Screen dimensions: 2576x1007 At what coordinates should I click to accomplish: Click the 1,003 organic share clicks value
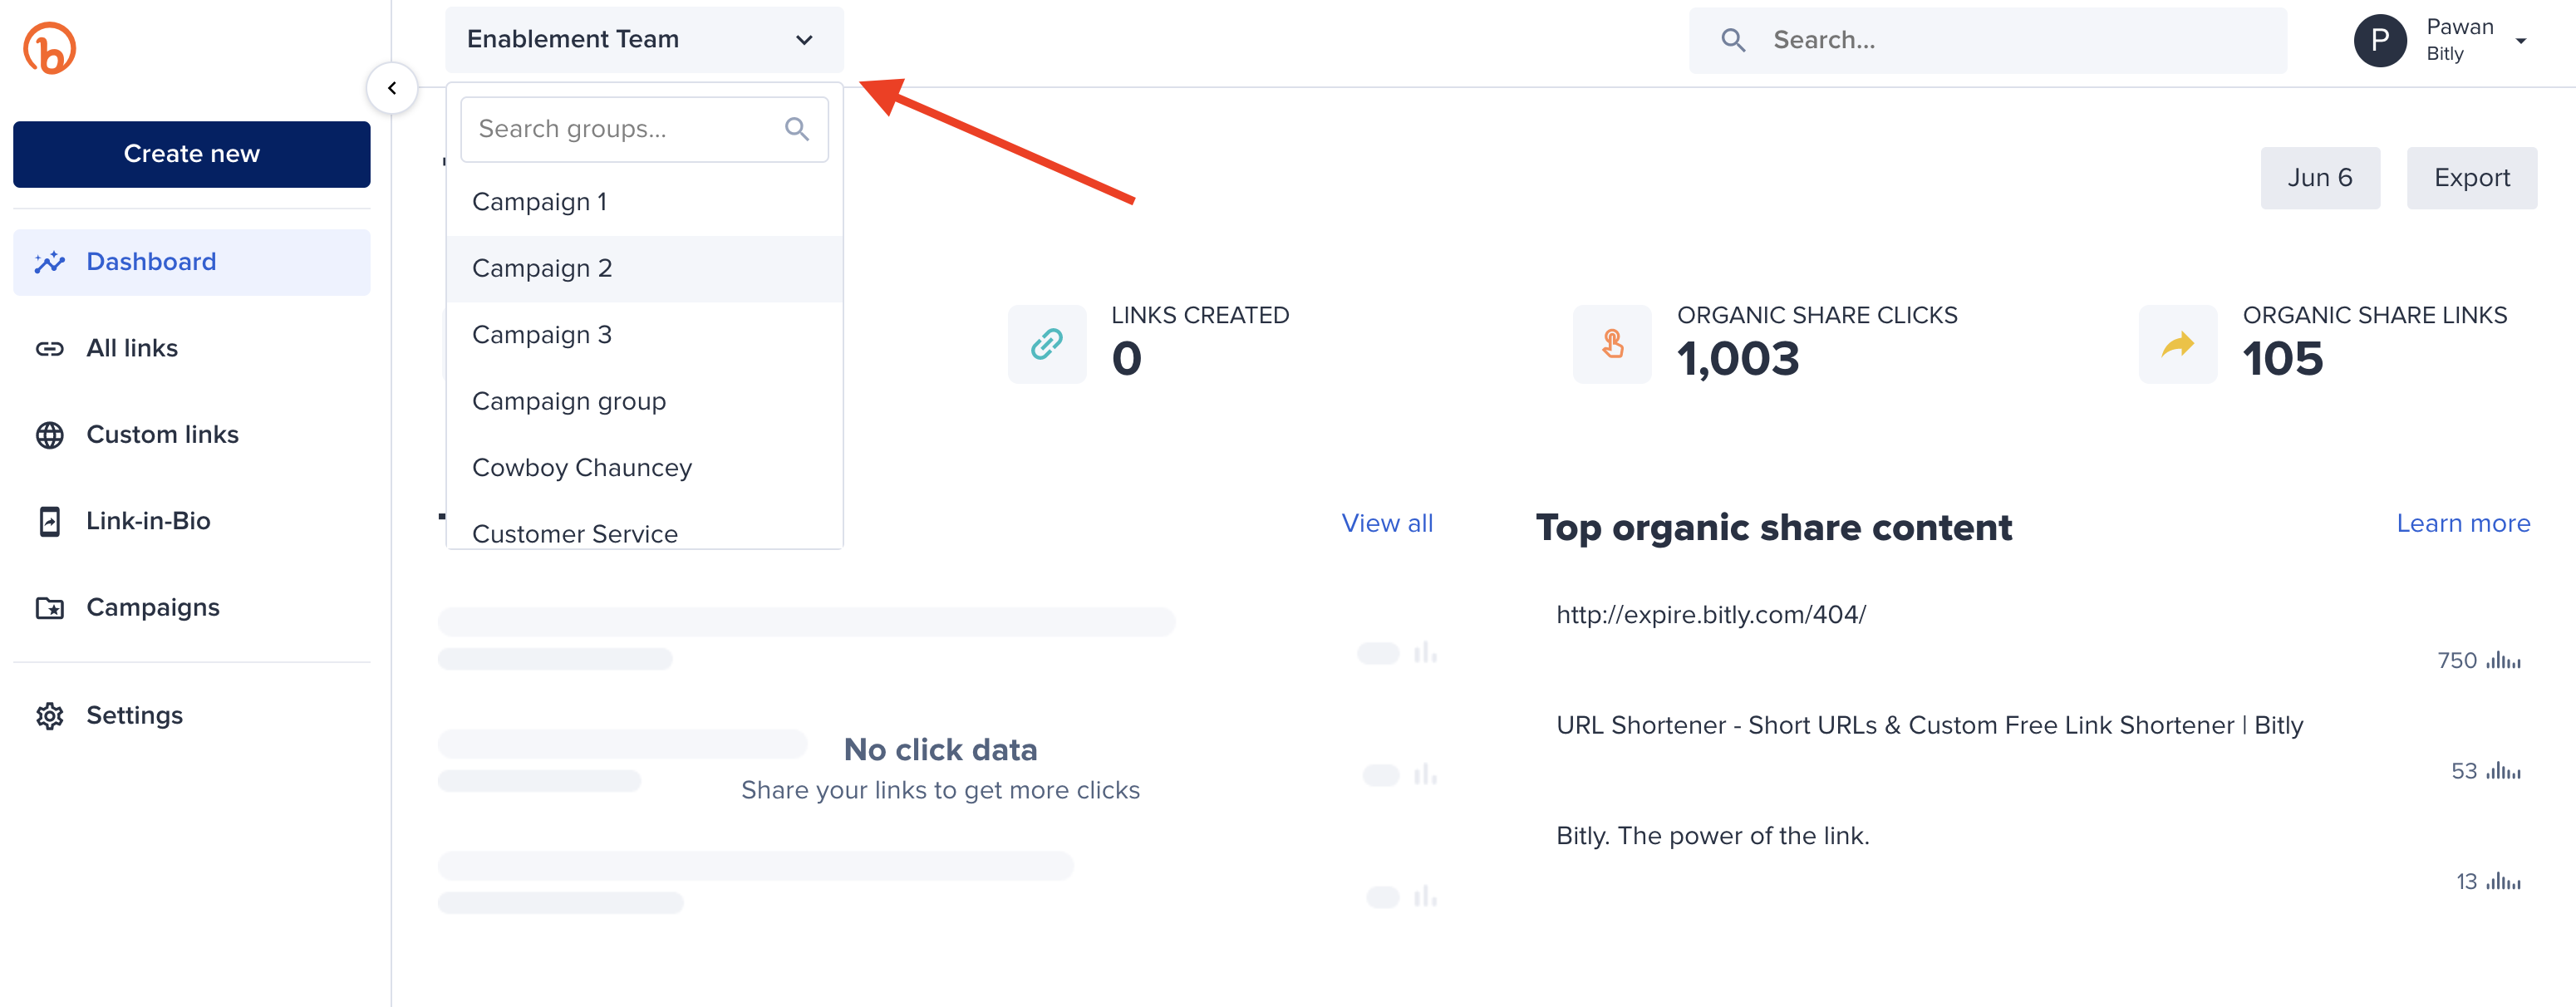pos(1738,359)
